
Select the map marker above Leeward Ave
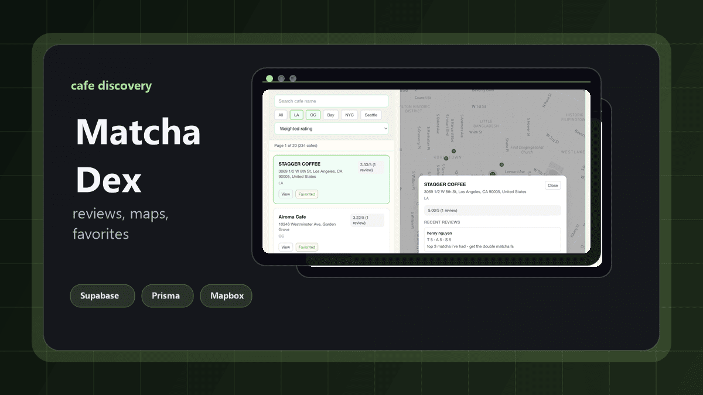(501, 164)
